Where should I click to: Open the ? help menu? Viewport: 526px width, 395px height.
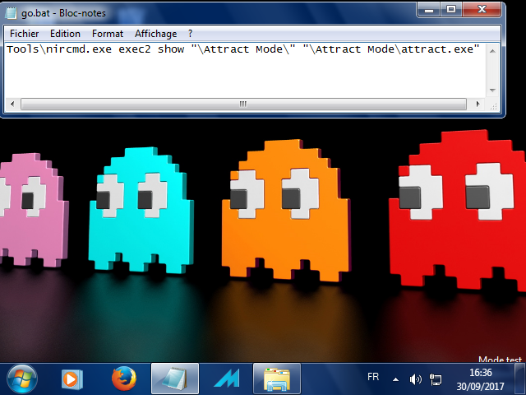[190, 34]
